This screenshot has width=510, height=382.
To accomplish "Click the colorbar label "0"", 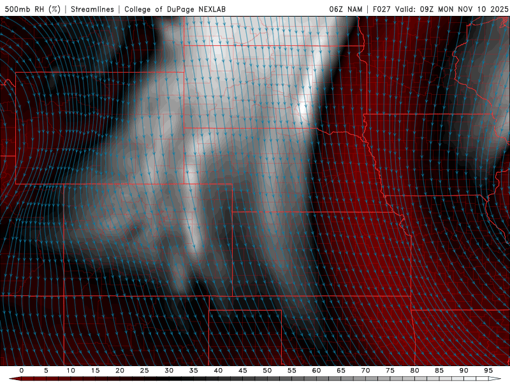I will point(22,371).
